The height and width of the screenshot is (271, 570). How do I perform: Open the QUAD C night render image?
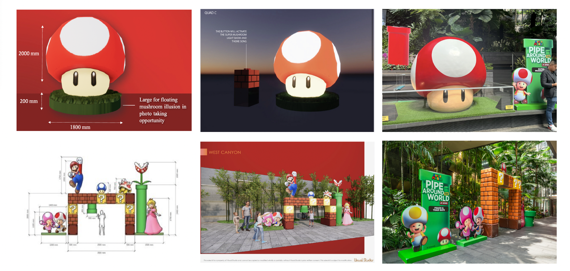[287, 70]
